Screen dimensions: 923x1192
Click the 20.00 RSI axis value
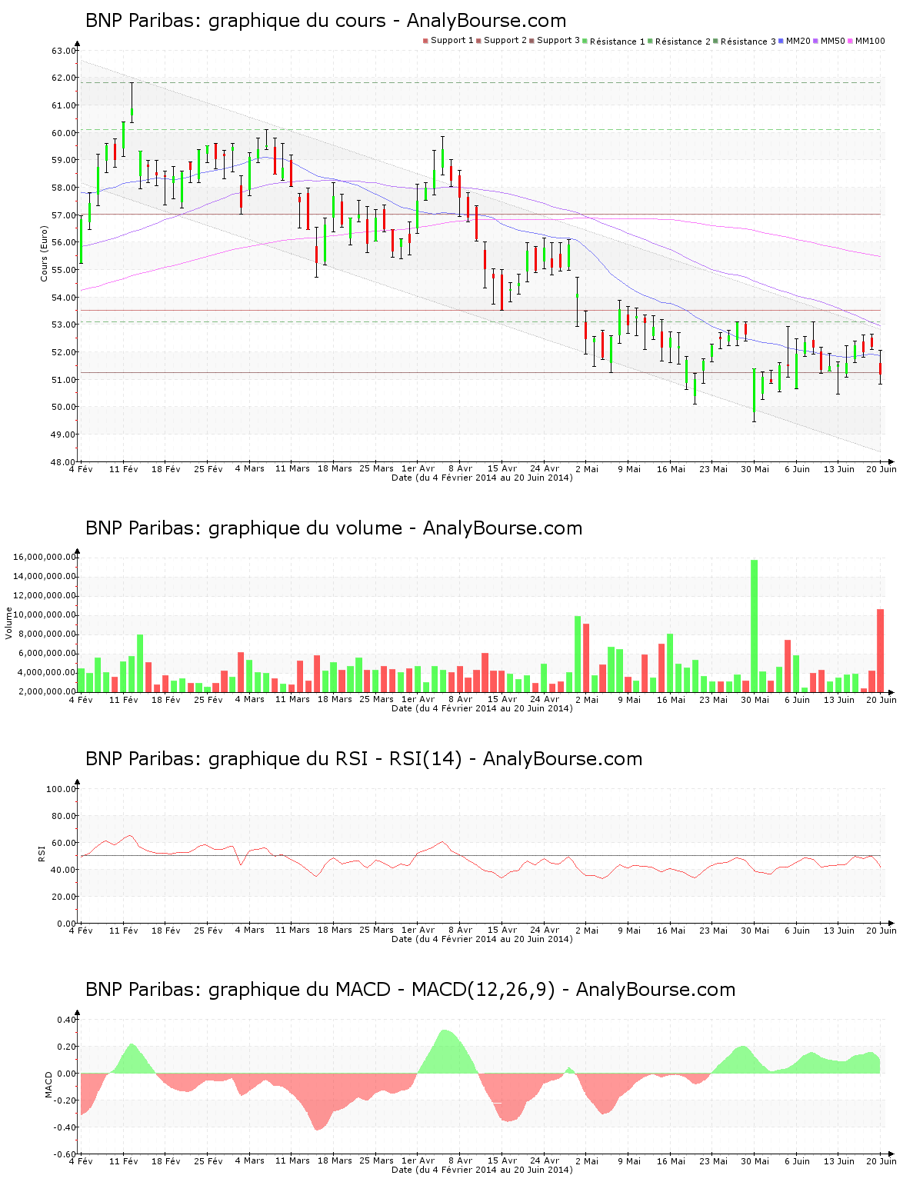[x=64, y=897]
